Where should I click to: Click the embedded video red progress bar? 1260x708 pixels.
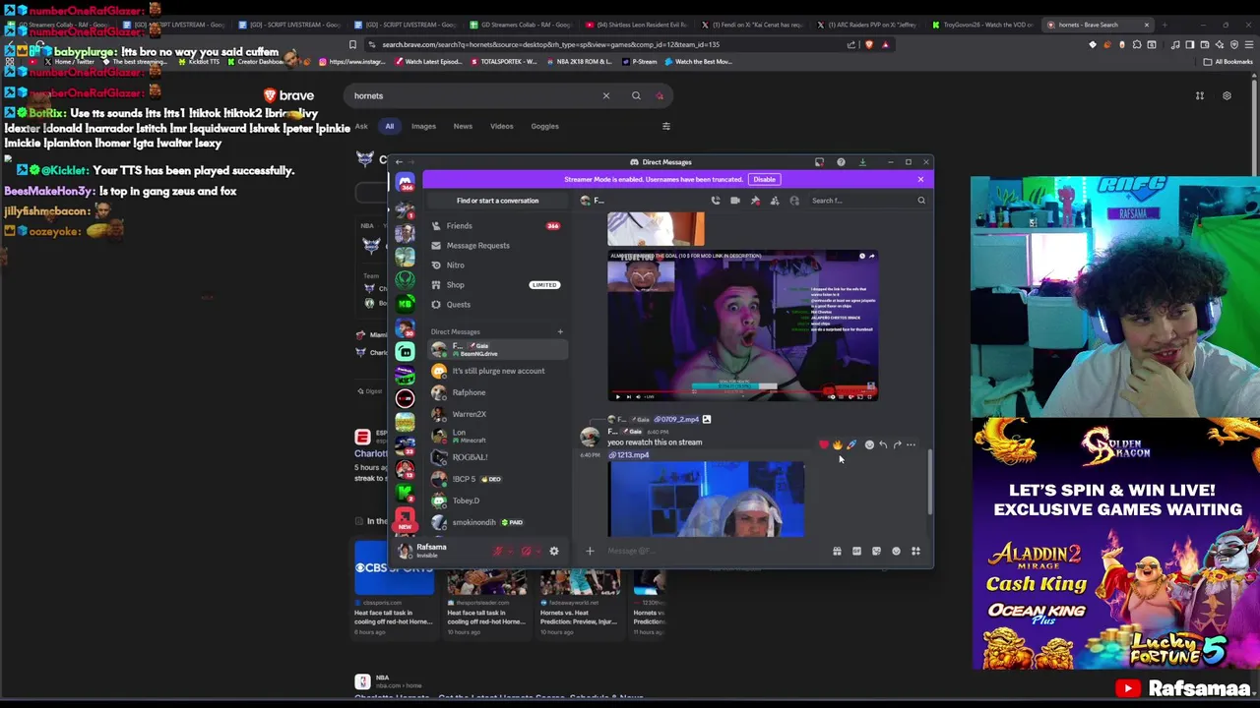(743, 390)
